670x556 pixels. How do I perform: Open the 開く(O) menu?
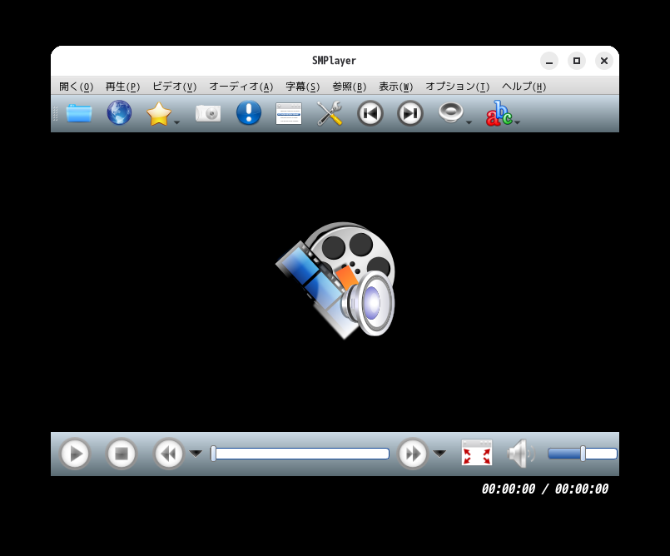pyautogui.click(x=76, y=87)
